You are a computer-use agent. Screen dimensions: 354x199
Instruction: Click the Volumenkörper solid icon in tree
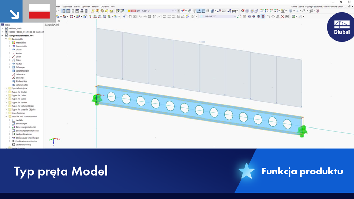[x=13, y=70]
